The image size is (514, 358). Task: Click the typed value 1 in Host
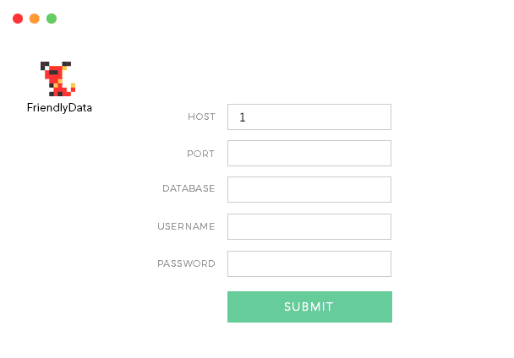click(243, 117)
